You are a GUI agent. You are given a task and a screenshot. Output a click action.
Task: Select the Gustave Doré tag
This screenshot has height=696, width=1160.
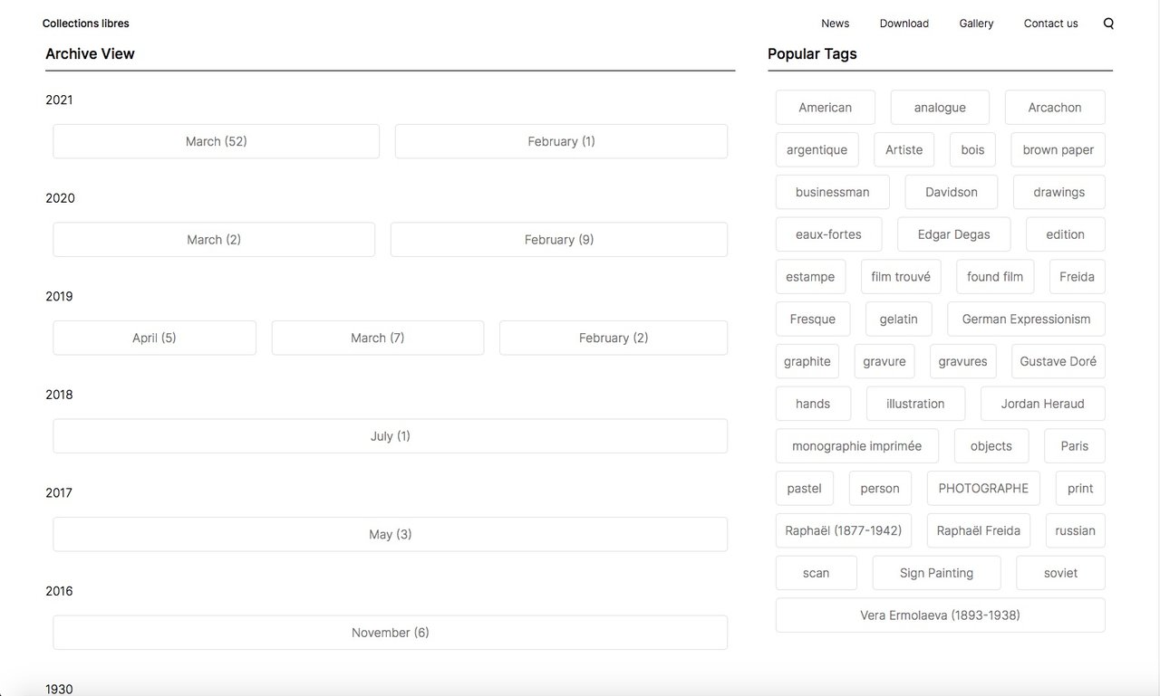(x=1058, y=361)
